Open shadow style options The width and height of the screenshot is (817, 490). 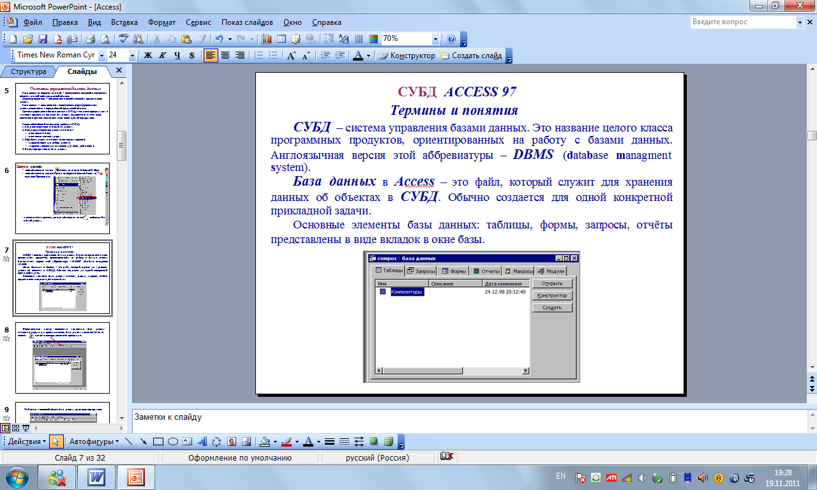pos(373,442)
